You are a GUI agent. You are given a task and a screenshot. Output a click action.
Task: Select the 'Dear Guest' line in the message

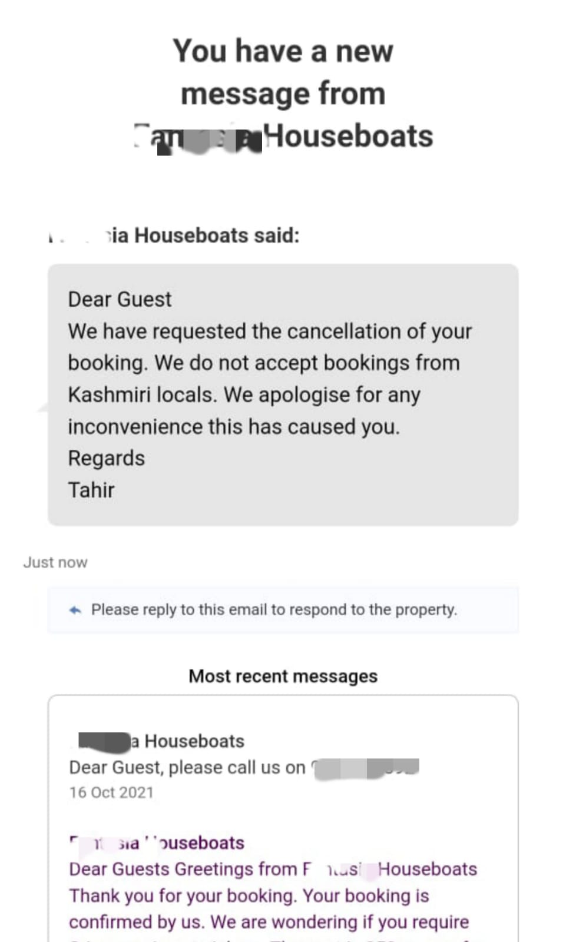[x=120, y=299]
